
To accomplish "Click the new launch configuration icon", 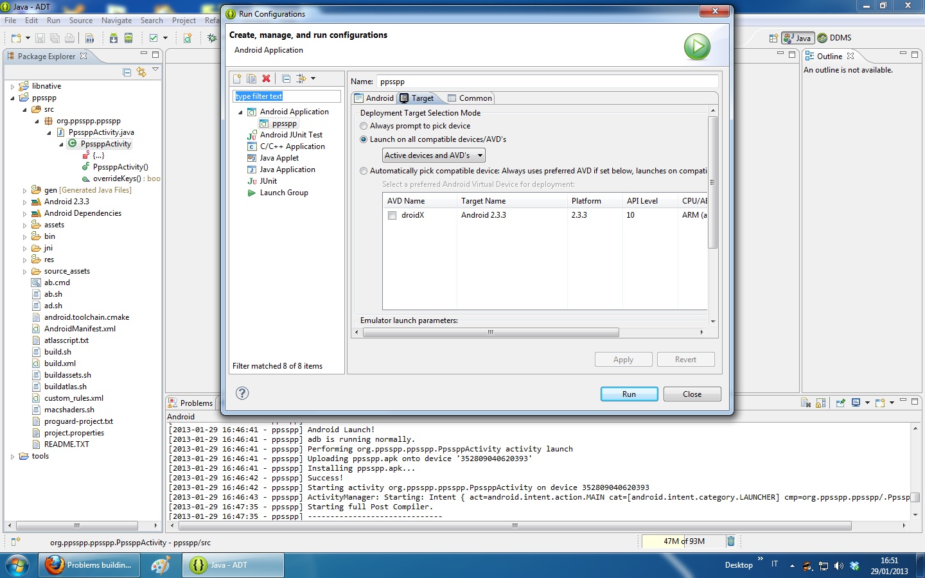I will 237,78.
